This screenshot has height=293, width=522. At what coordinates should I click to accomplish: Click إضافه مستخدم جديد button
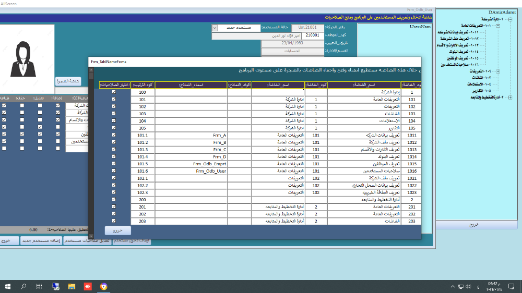(41, 240)
